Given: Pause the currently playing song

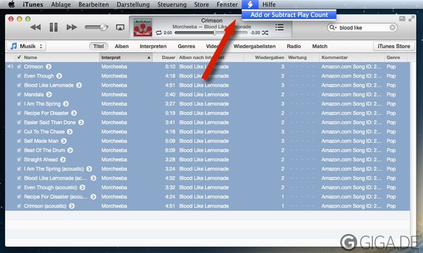Looking at the screenshot, I should coord(53,27).
